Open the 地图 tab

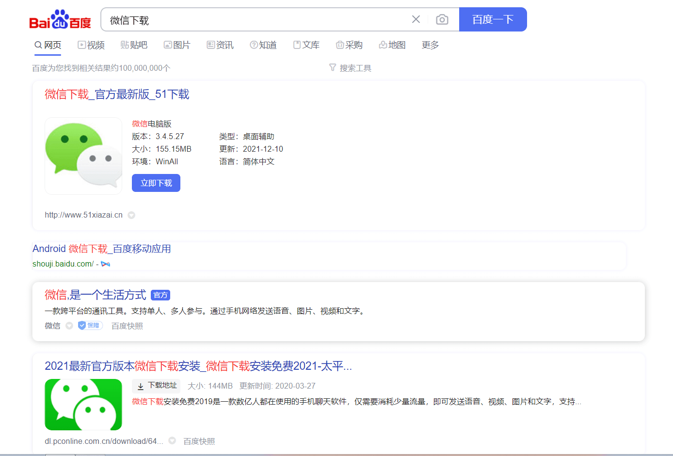click(392, 45)
